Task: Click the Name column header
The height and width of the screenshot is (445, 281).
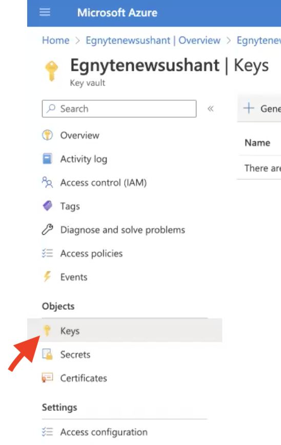Action: (x=257, y=142)
